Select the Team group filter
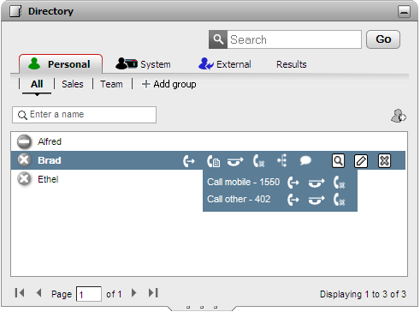The width and height of the screenshot is (420, 312). [x=111, y=84]
